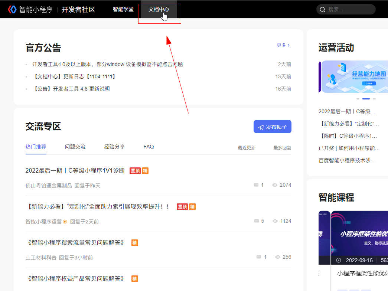Sort posts by 最多回复
Viewport: 388px width, 291px height.
[x=282, y=148]
